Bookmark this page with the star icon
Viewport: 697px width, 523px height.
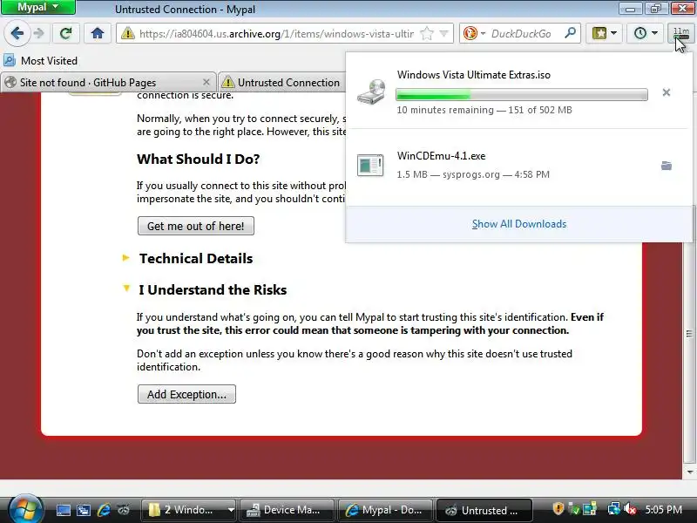[427, 33]
